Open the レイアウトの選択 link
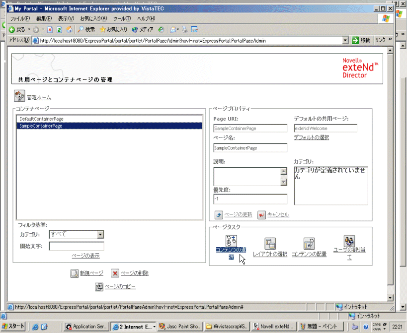 coord(270,254)
